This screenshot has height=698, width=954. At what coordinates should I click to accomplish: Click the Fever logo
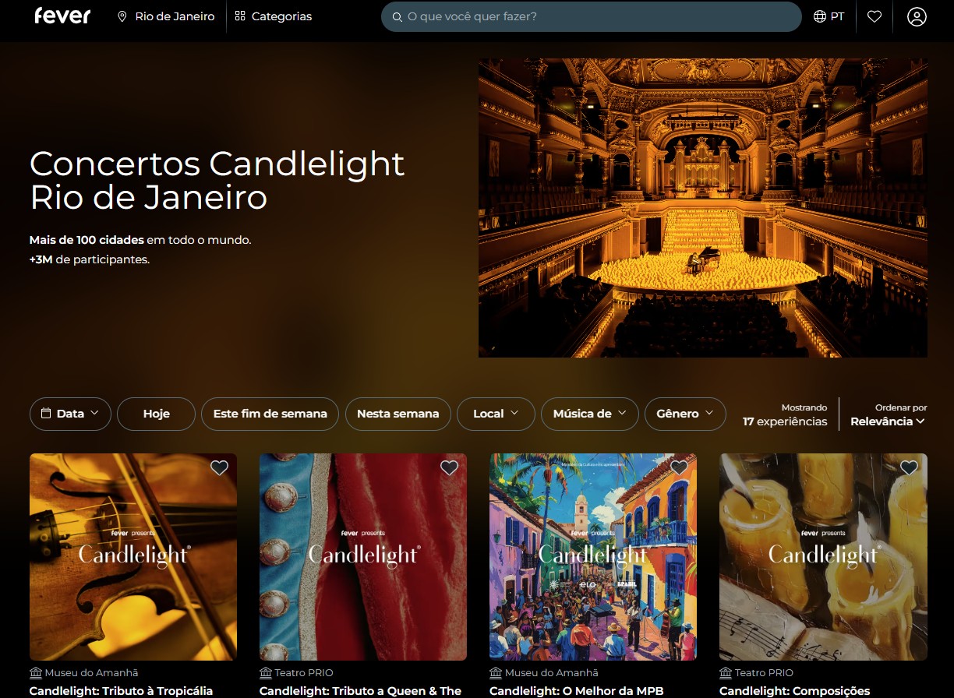tap(62, 16)
